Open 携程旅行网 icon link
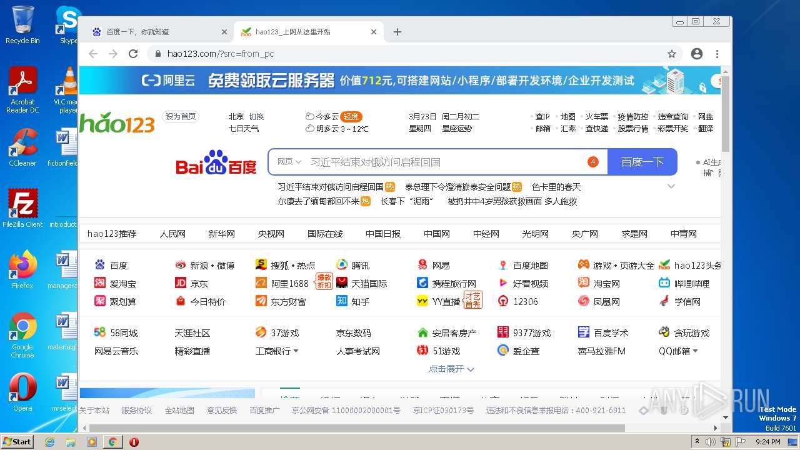The height and width of the screenshot is (450, 800). point(422,283)
